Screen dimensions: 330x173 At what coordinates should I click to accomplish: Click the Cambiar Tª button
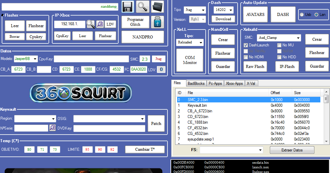click(145, 149)
